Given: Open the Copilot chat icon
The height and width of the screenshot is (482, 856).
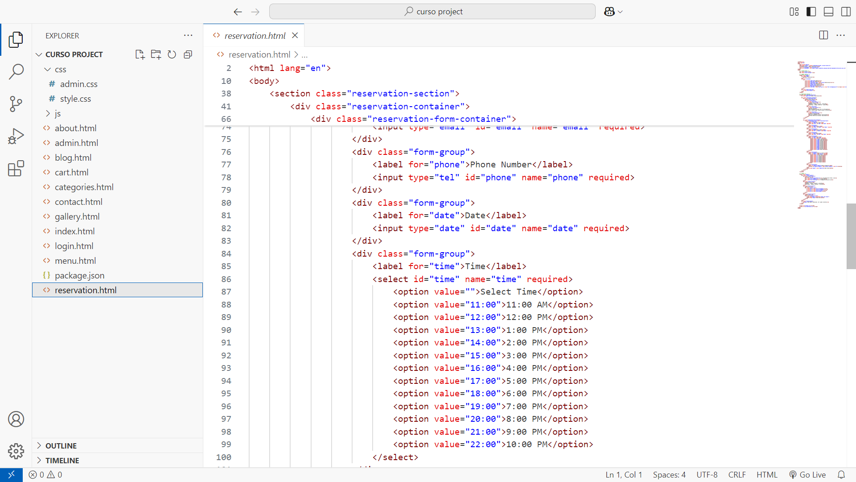Looking at the screenshot, I should click(x=609, y=12).
